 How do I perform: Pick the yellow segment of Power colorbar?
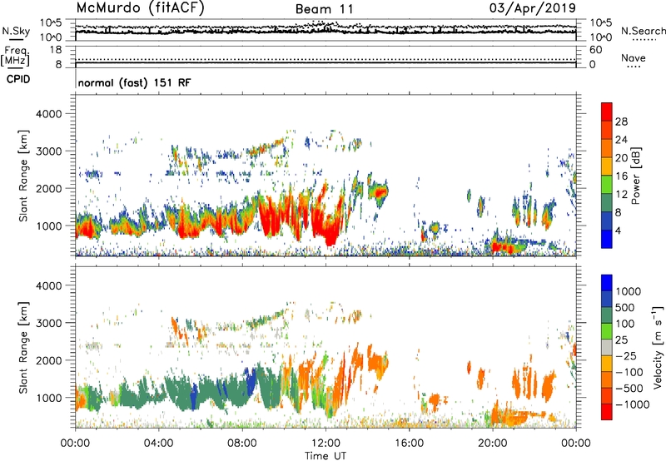(x=607, y=166)
